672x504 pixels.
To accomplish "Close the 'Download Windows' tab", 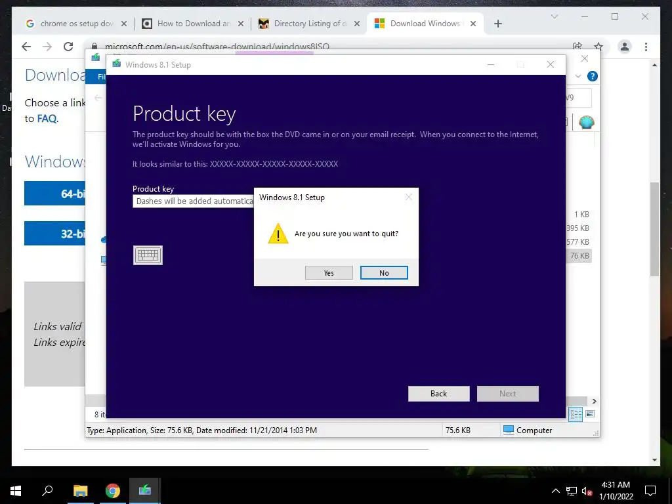I will (473, 24).
